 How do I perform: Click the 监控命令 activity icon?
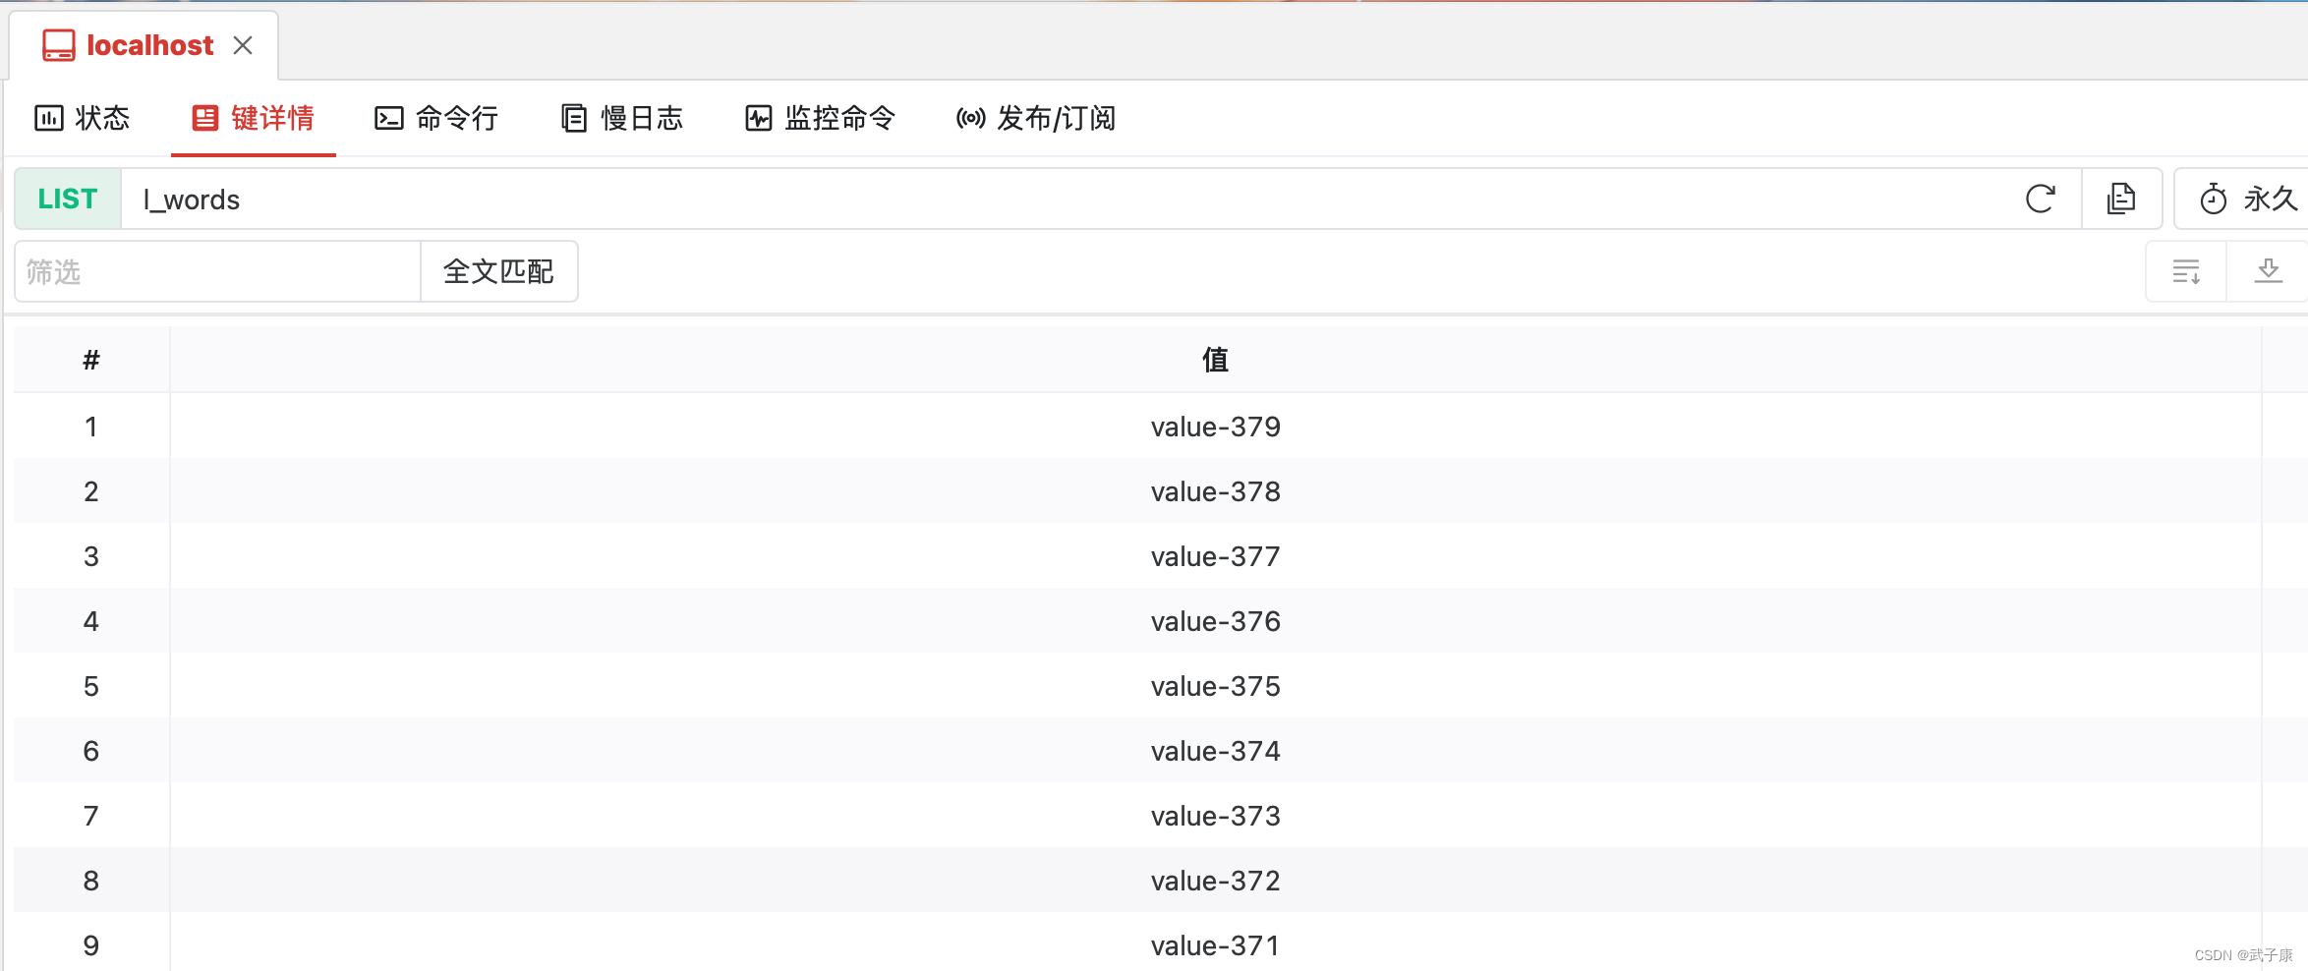758,118
